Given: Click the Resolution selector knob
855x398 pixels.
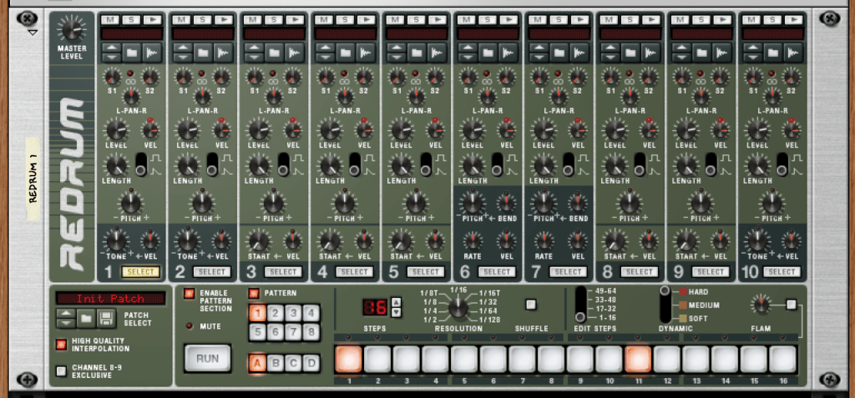Looking at the screenshot, I should coord(458,308).
